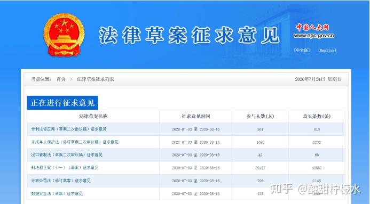Click the national emblem logo
This screenshot has width=370, height=204.
click(x=64, y=35)
